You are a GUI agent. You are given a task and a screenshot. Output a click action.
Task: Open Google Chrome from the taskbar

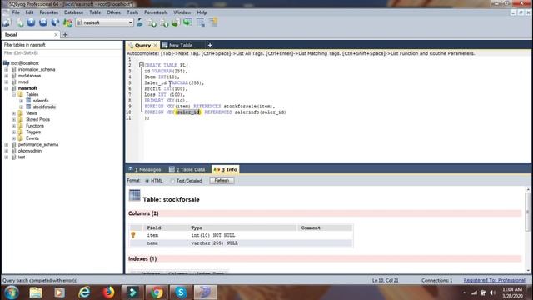coord(157,292)
